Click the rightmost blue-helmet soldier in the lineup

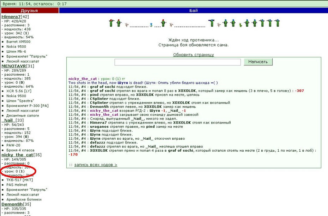[277, 23]
